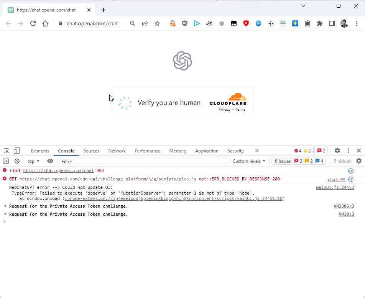Open DevTools customize three-dot menu
This screenshot has height=298, width=365.
[x=348, y=151]
